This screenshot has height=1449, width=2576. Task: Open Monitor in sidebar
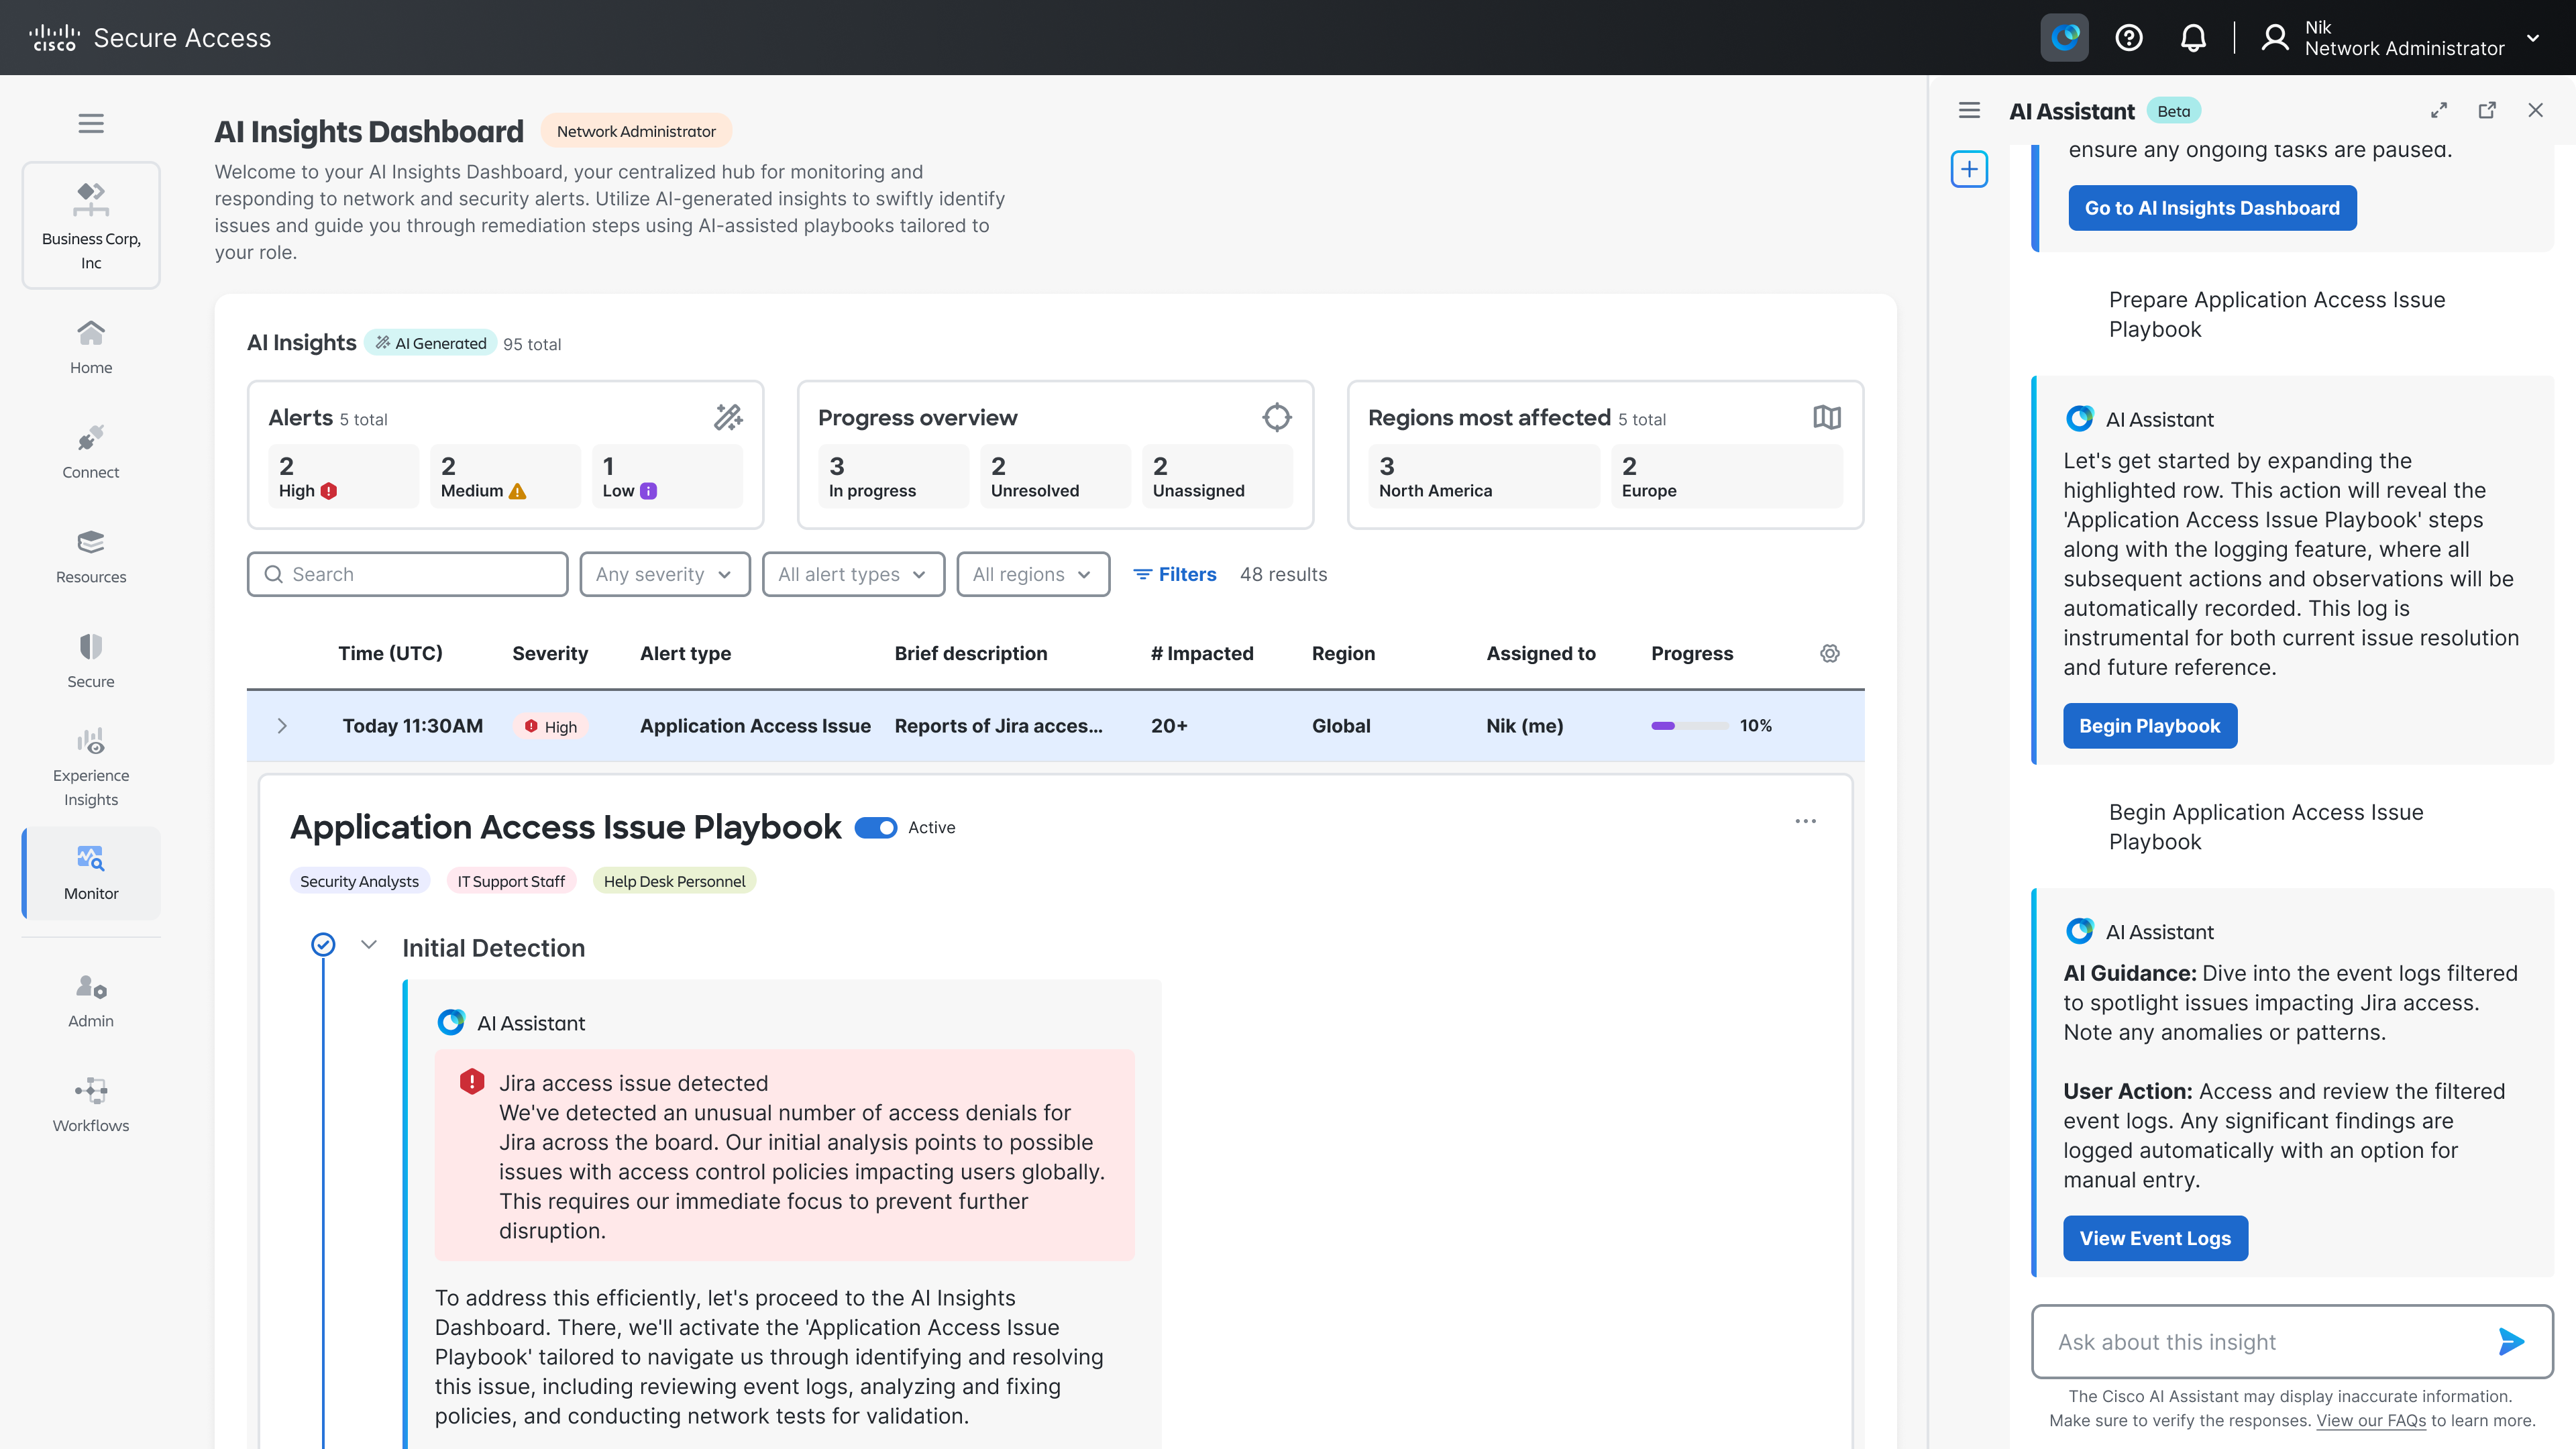coord(91,873)
